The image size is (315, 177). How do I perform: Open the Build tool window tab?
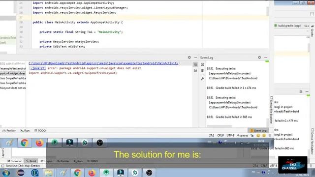[x=31, y=161]
